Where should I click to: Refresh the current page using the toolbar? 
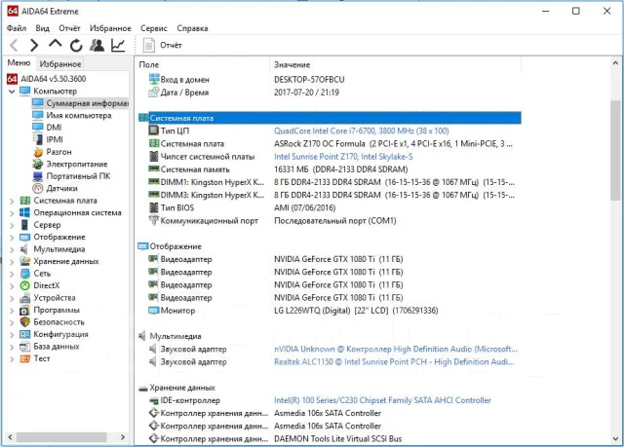[x=76, y=46]
